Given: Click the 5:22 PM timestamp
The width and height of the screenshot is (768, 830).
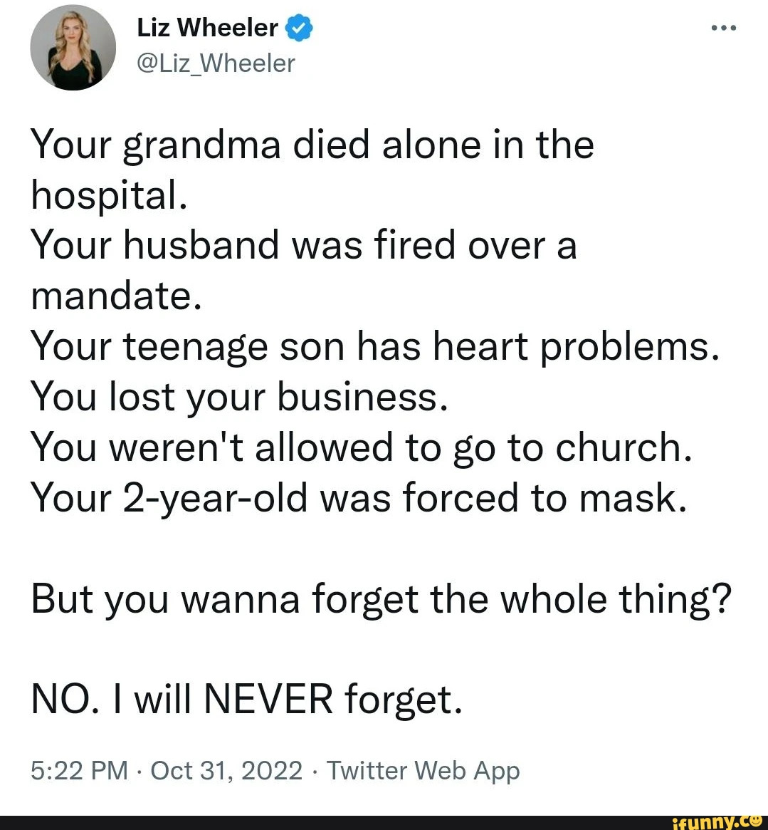Looking at the screenshot, I should coord(79,770).
